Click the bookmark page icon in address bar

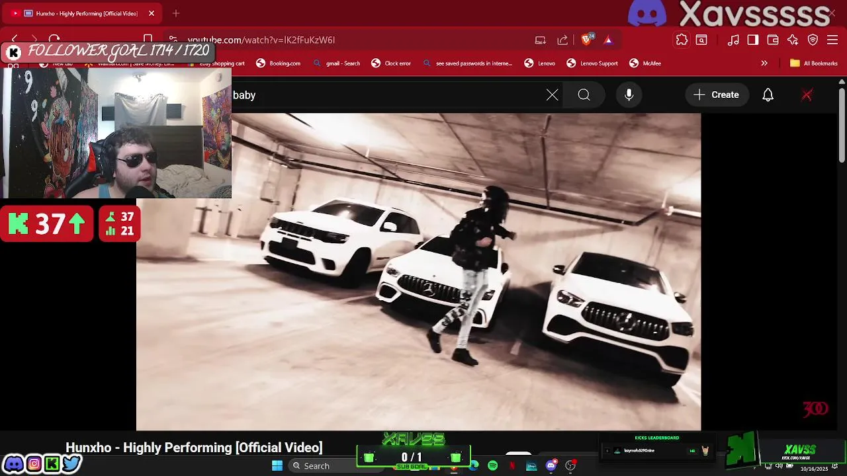tap(148, 40)
